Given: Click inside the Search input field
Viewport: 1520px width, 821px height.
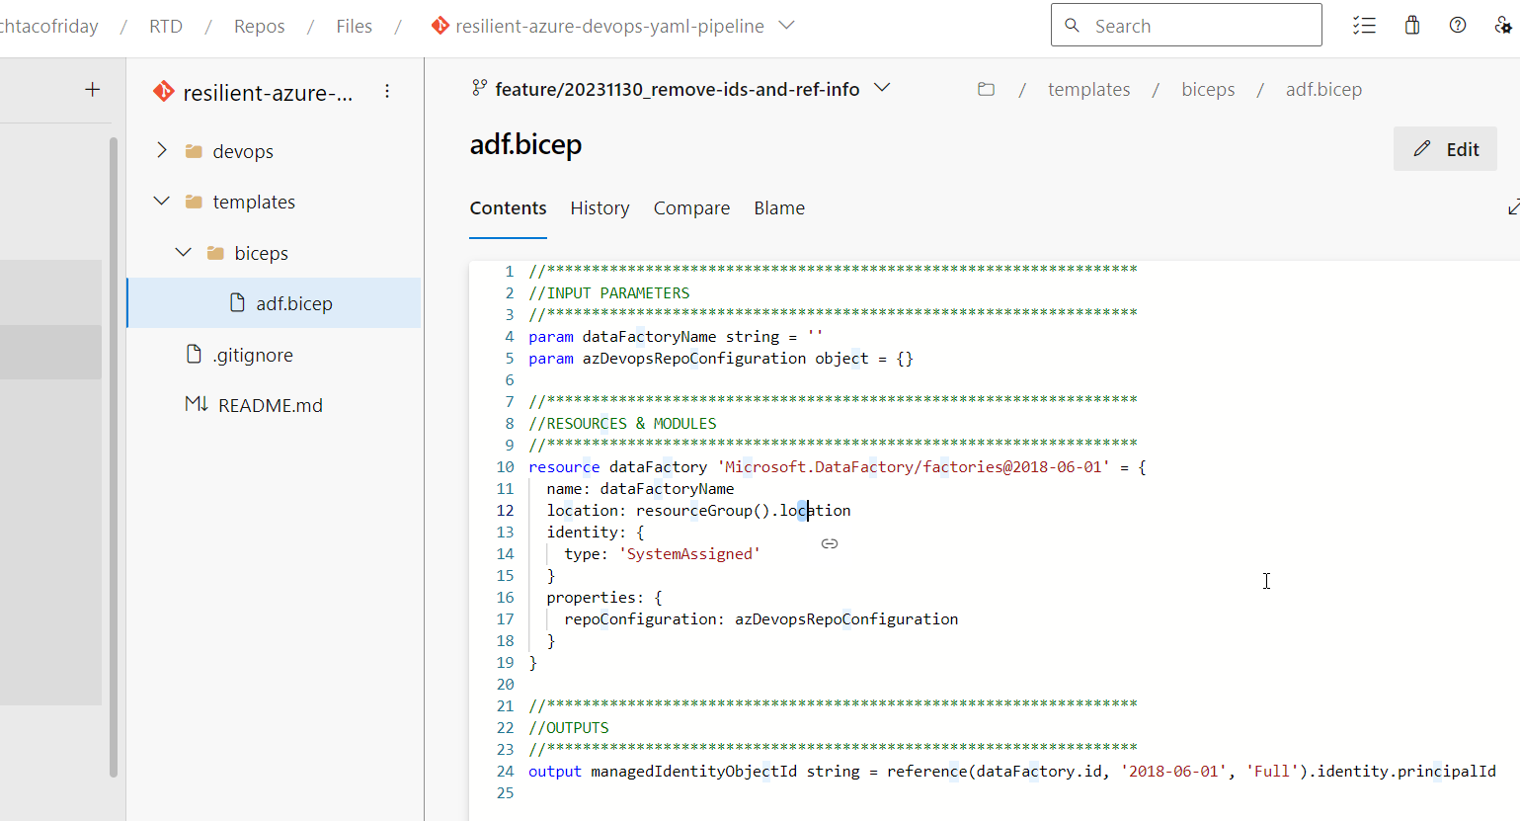Looking at the screenshot, I should (1185, 25).
